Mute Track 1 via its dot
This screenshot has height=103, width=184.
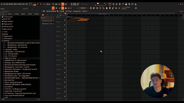click(x=65, y=20)
